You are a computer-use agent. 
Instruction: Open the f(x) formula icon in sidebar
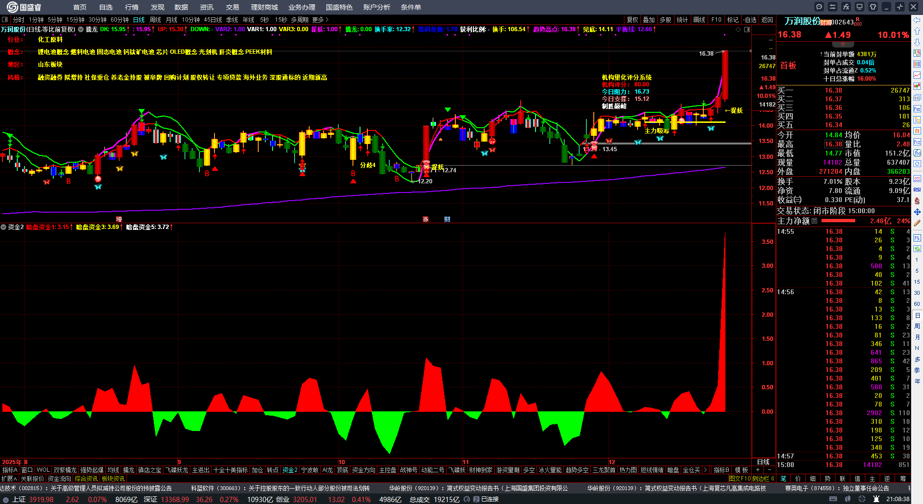917,153
